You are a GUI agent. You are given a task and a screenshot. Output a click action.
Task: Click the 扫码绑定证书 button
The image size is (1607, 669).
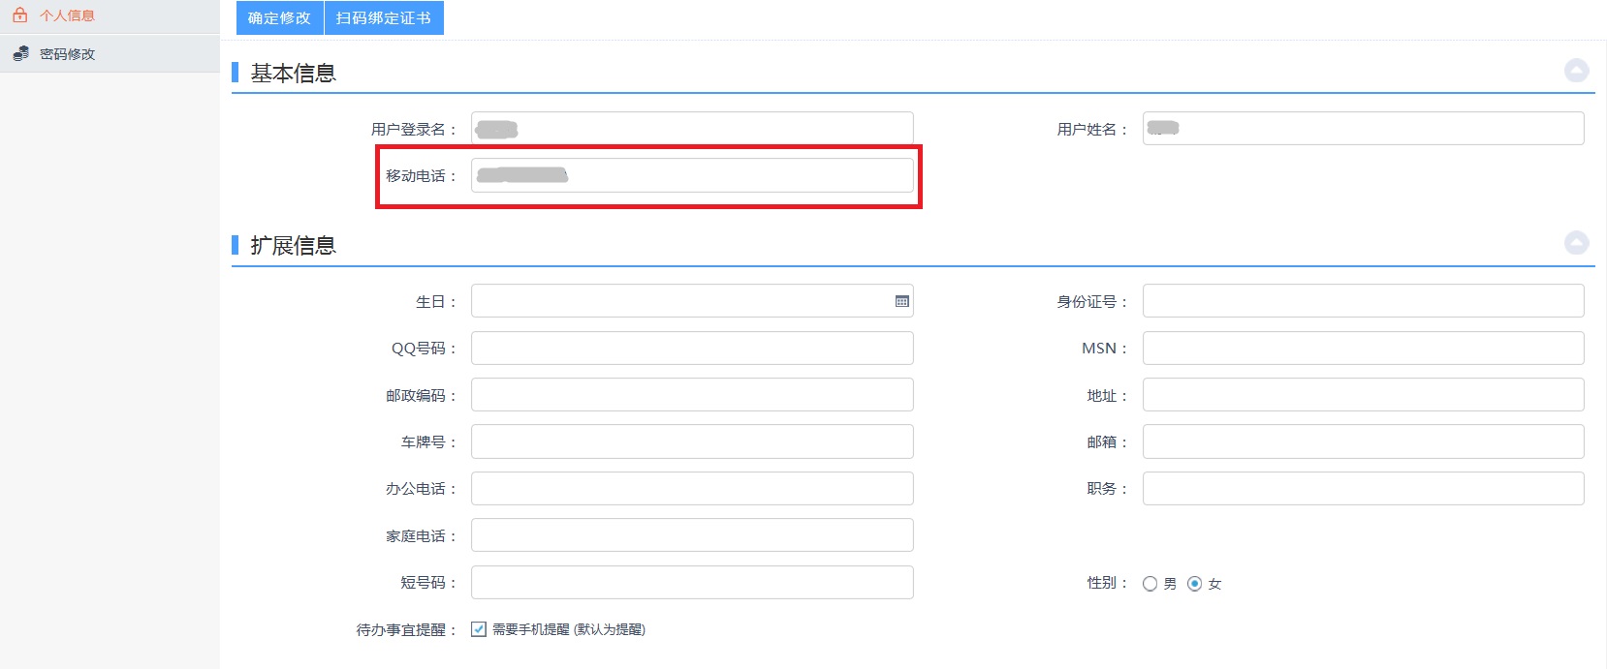click(x=384, y=17)
